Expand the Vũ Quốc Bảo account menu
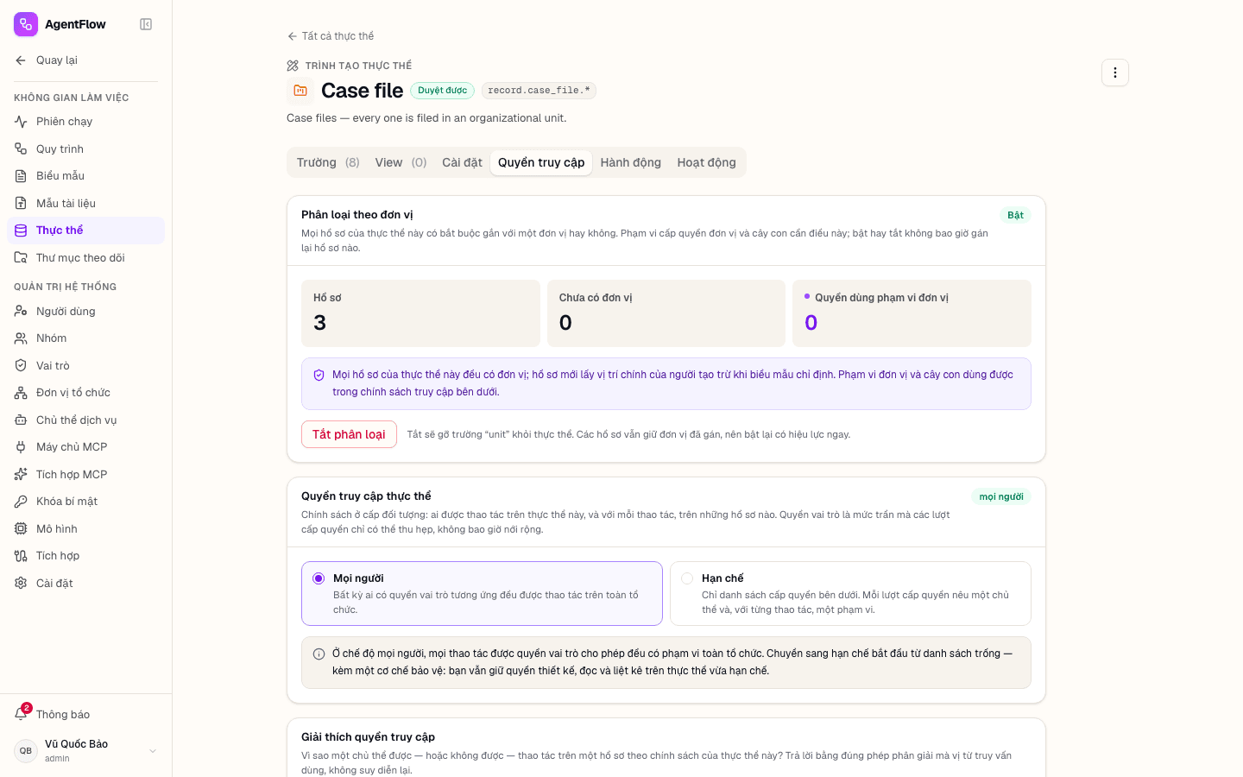 point(85,751)
